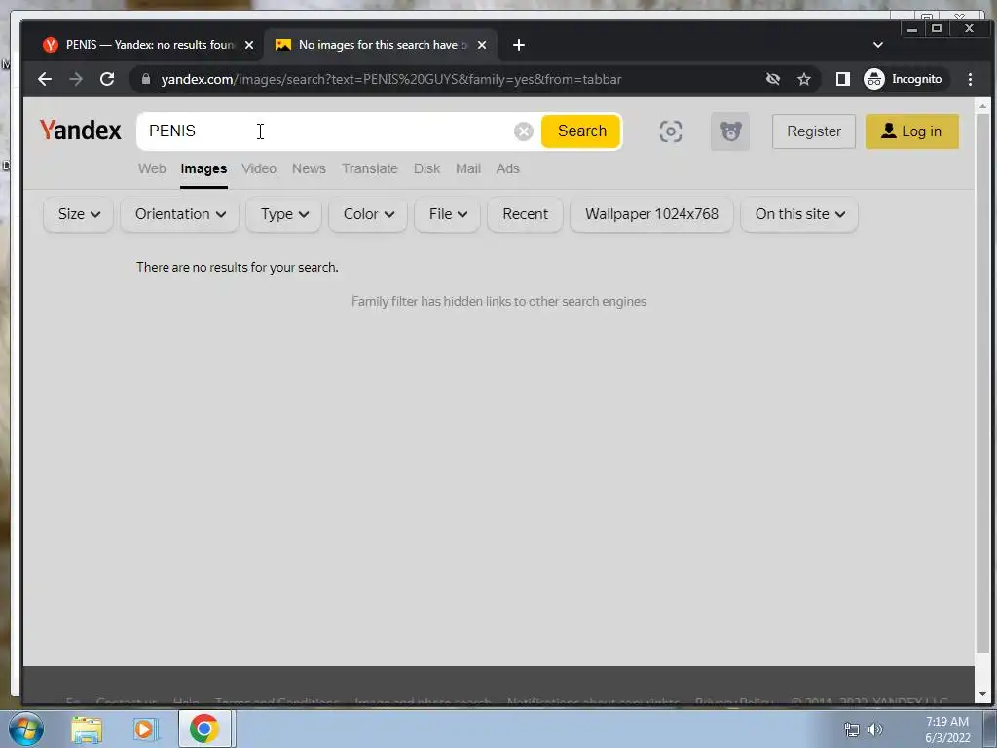Expand the Type filter dropdown
This screenshot has width=997, height=748.
point(283,214)
